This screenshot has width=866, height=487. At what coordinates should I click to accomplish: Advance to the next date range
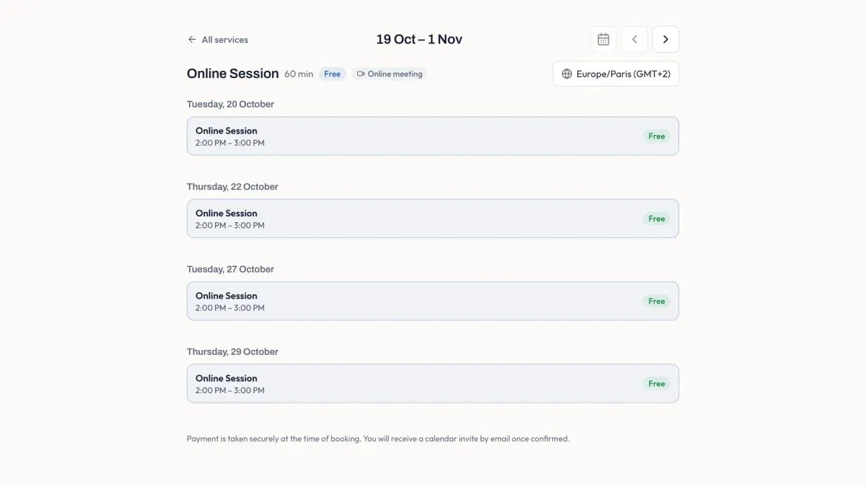coord(665,40)
